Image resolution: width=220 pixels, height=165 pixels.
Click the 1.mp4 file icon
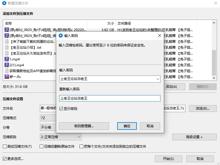[7, 59]
